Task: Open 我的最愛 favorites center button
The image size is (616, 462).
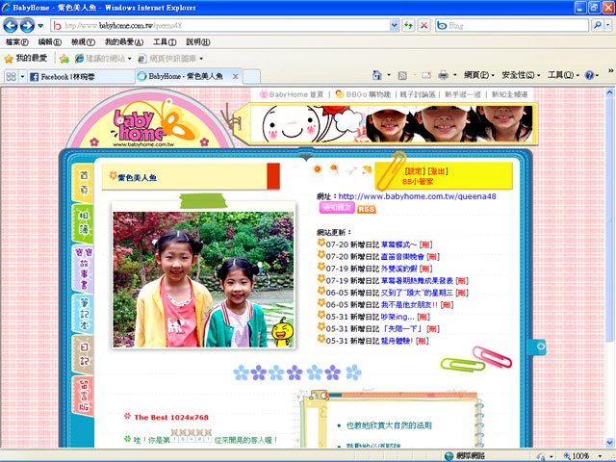Action: click(x=26, y=59)
